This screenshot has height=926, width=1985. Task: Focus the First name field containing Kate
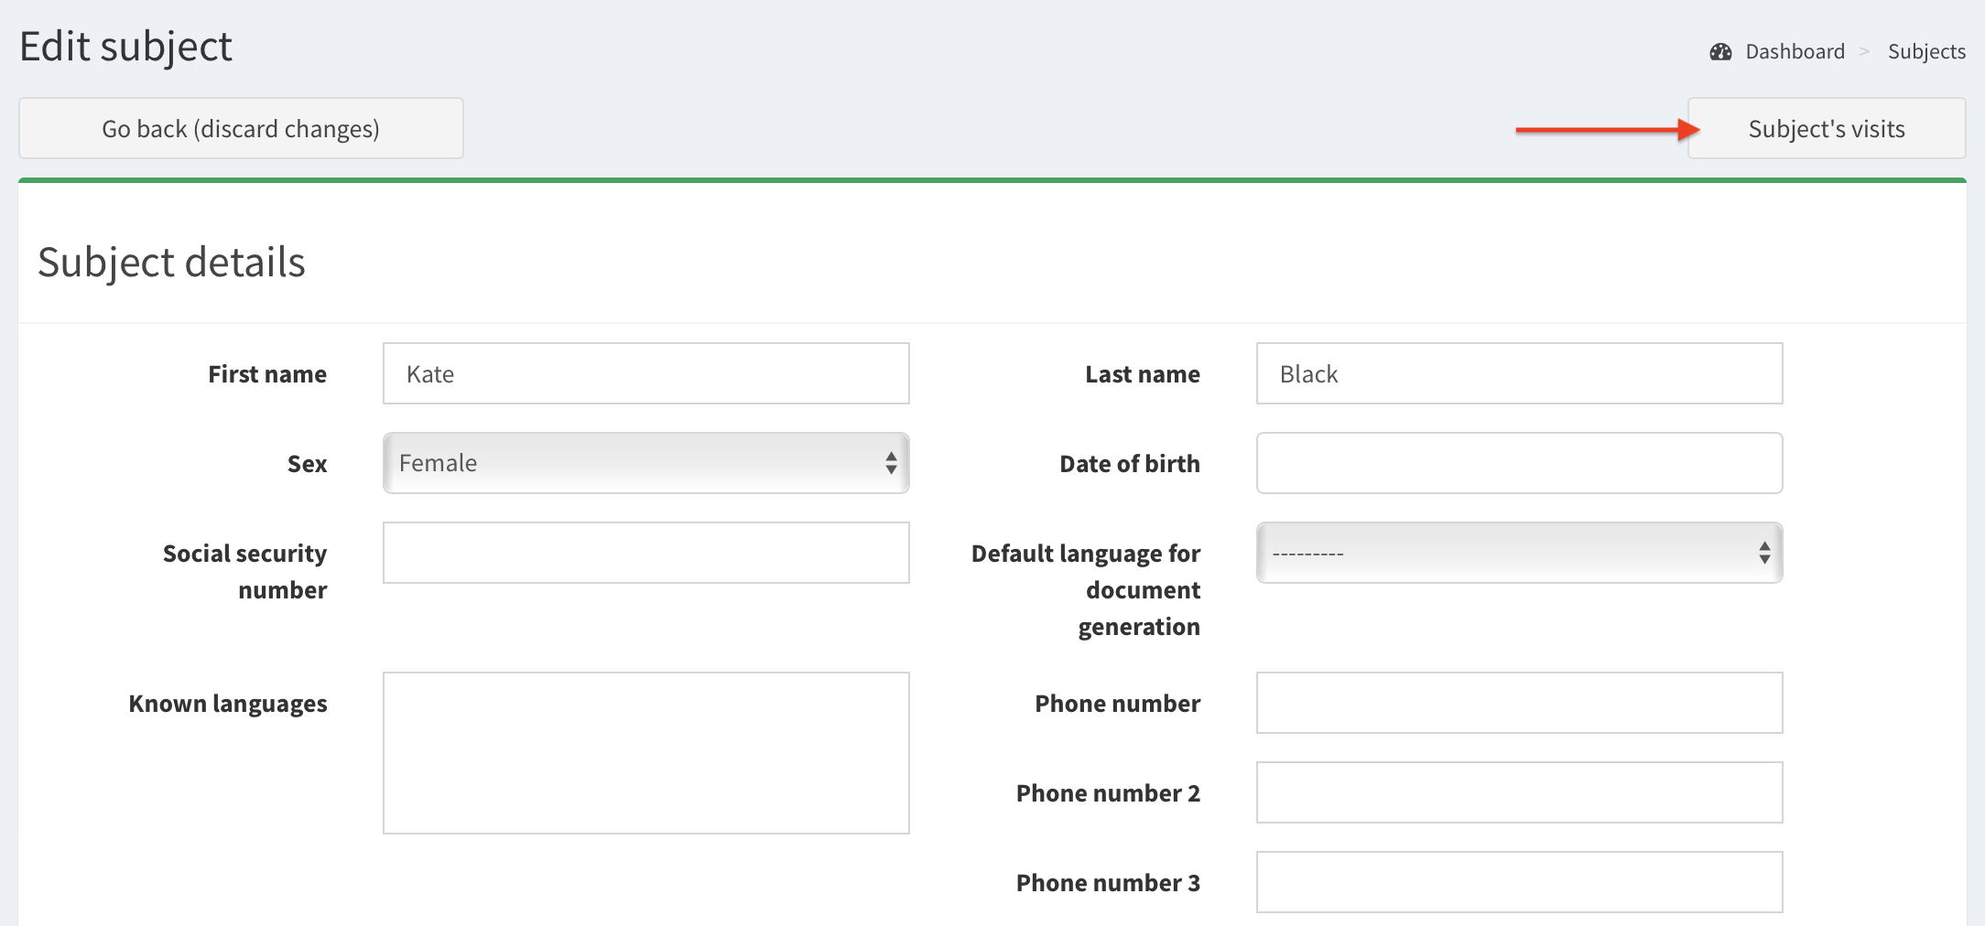(645, 373)
